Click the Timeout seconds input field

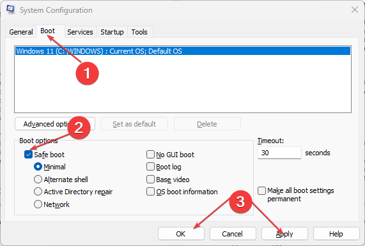pos(279,153)
